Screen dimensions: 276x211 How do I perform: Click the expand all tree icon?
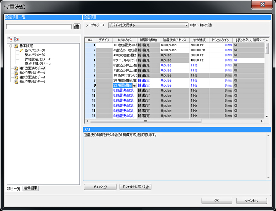pos(10,39)
